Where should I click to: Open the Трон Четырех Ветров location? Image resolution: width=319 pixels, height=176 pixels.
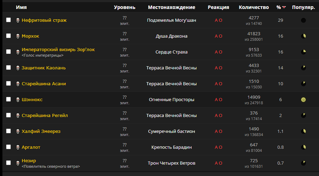[x=171, y=163]
